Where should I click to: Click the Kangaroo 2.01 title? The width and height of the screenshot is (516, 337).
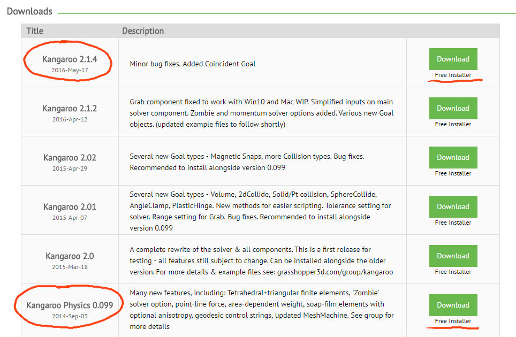tap(70, 207)
